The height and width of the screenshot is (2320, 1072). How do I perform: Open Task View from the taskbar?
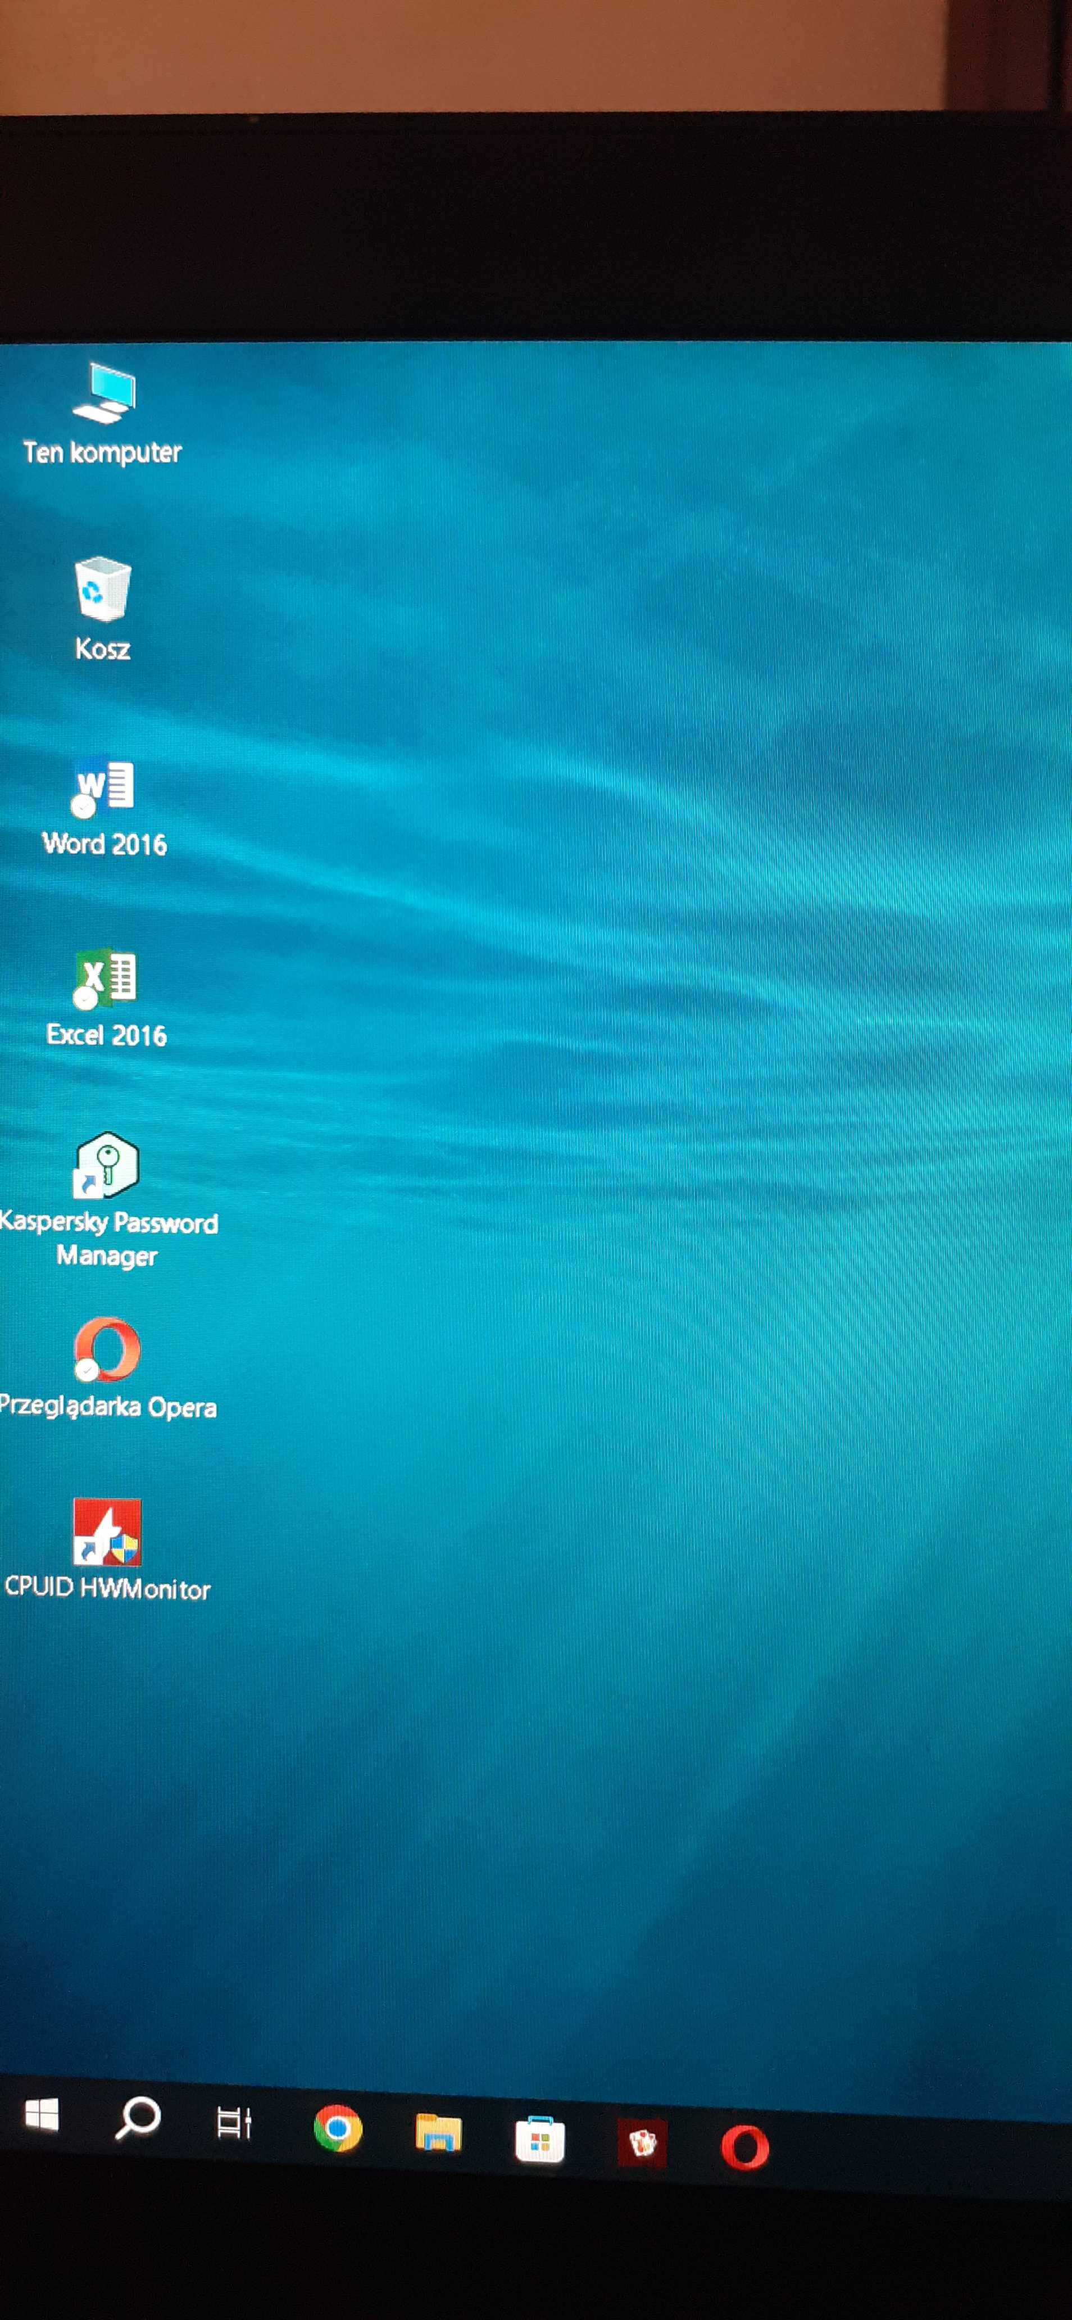(x=234, y=2123)
